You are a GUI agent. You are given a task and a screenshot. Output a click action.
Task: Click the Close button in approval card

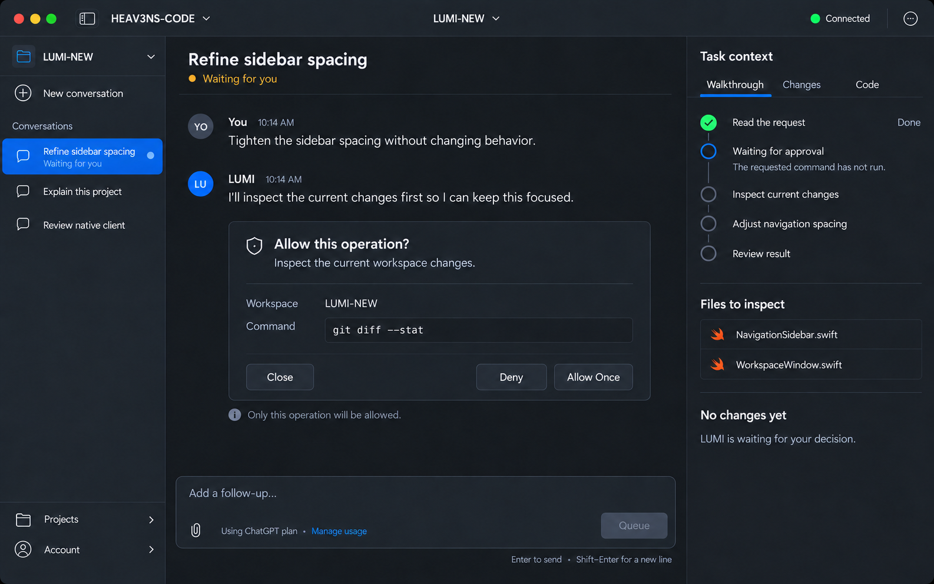tap(280, 377)
